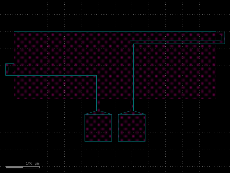Click the small inner square at top-right corner
The width and height of the screenshot is (230, 173).
pyautogui.click(x=218, y=37)
